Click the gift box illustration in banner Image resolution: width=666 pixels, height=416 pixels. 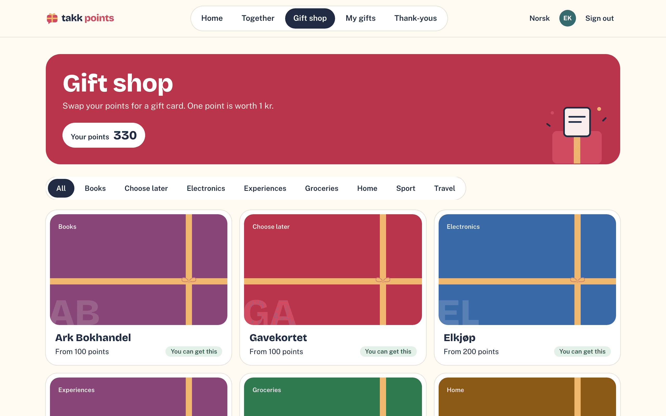(x=577, y=135)
